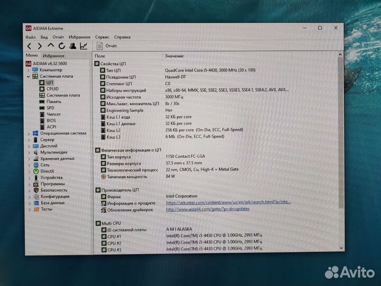Expand the Сервер tree node
This screenshot has height=286, width=381.
29,140
